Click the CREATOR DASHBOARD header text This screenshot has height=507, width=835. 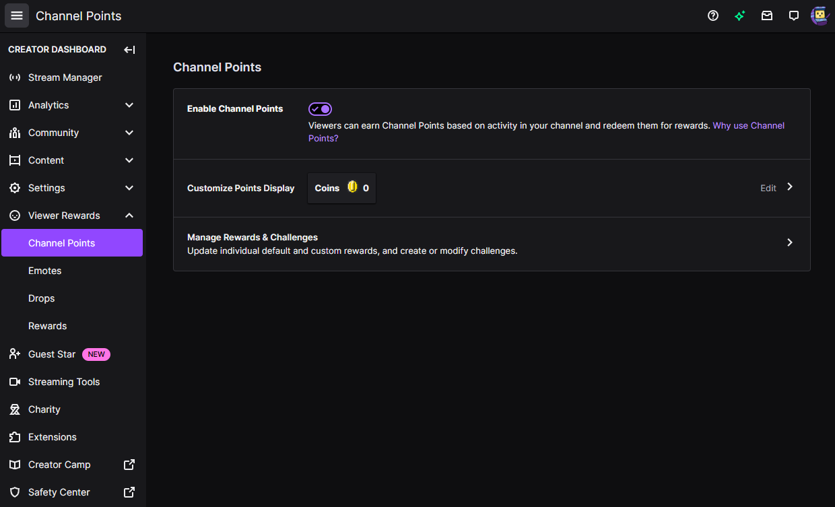coord(57,50)
